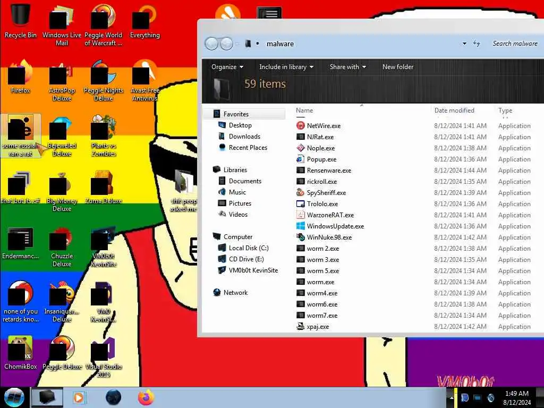Click malware in the address bar
The width and height of the screenshot is (544, 408).
click(280, 44)
